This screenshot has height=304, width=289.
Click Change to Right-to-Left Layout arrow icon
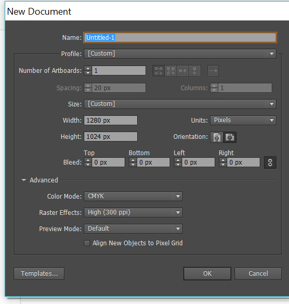(213, 71)
